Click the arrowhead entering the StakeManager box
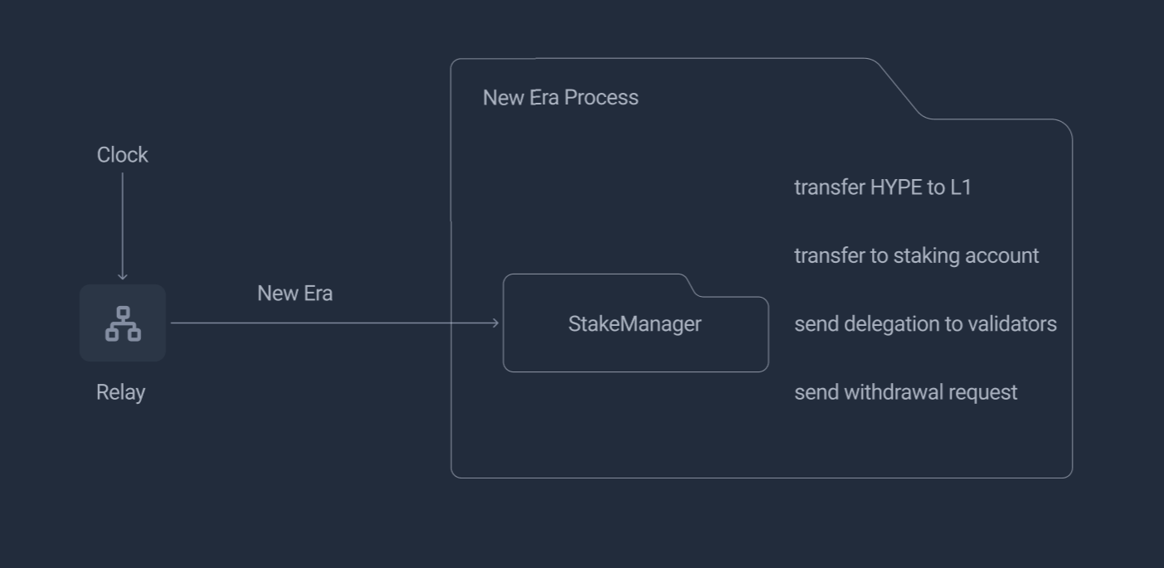The width and height of the screenshot is (1164, 568). 495,323
